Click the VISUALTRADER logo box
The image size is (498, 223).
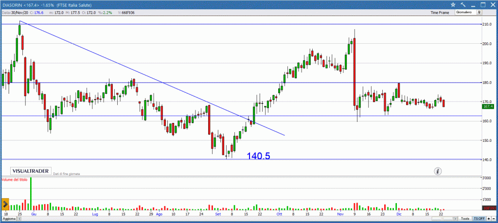coord(31,171)
